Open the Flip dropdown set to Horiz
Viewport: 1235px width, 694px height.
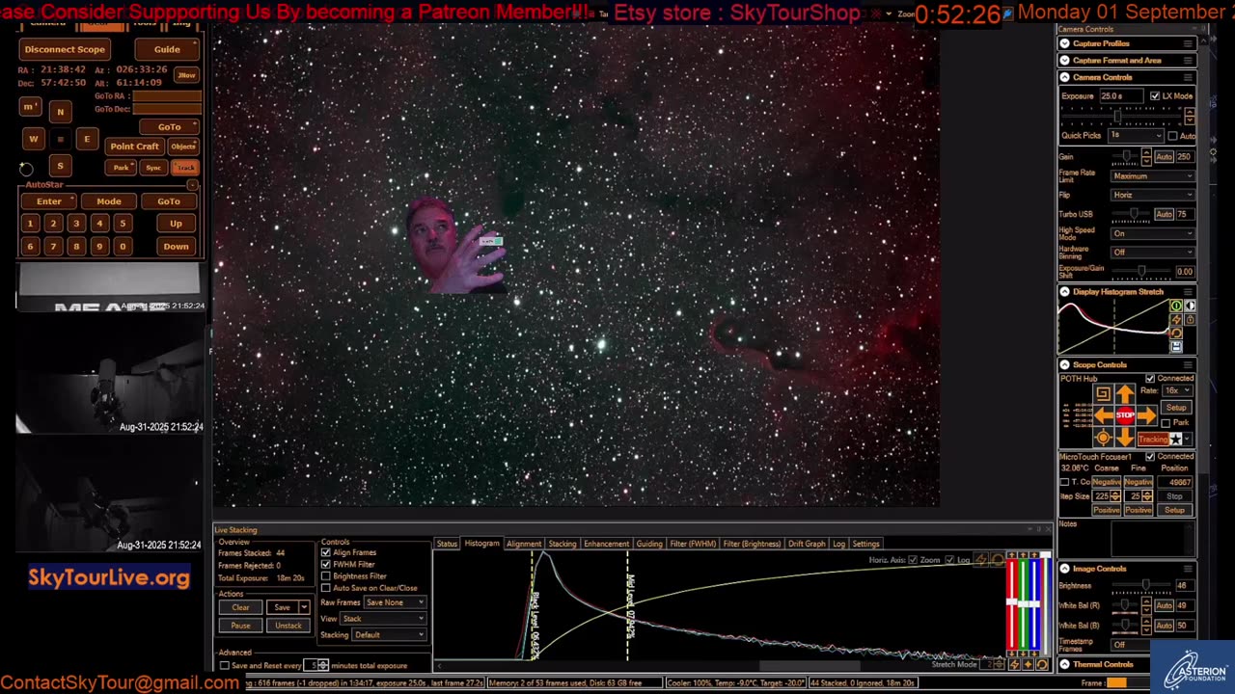coord(1153,195)
